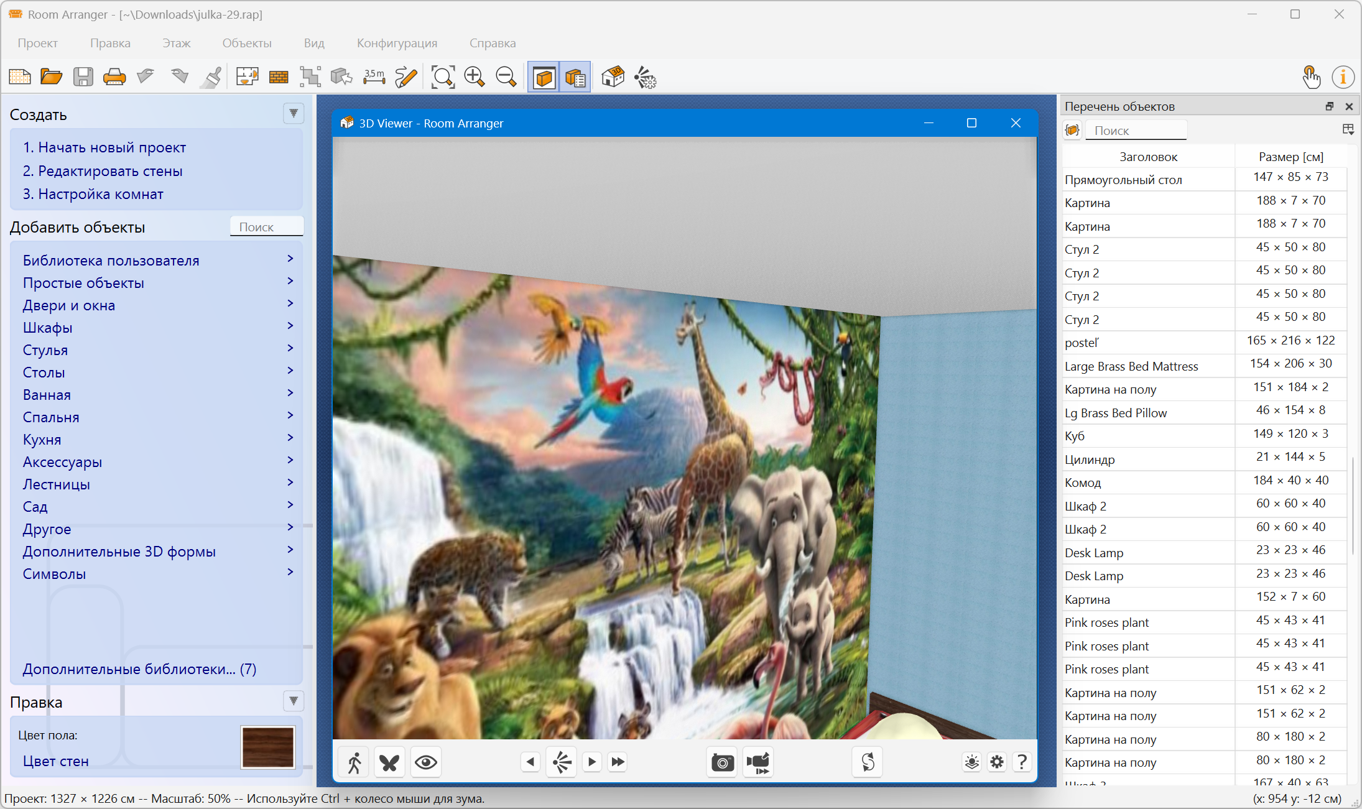Click the measure distance tool icon
Viewport: 1362px width, 809px height.
coord(374,77)
